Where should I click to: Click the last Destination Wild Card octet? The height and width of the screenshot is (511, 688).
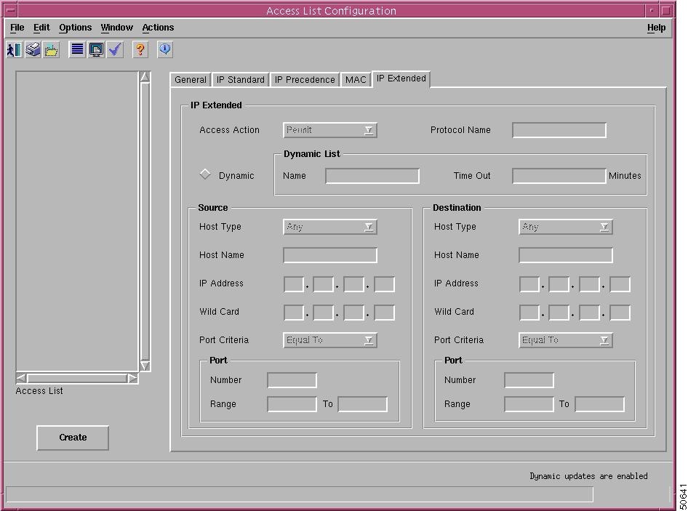620,313
